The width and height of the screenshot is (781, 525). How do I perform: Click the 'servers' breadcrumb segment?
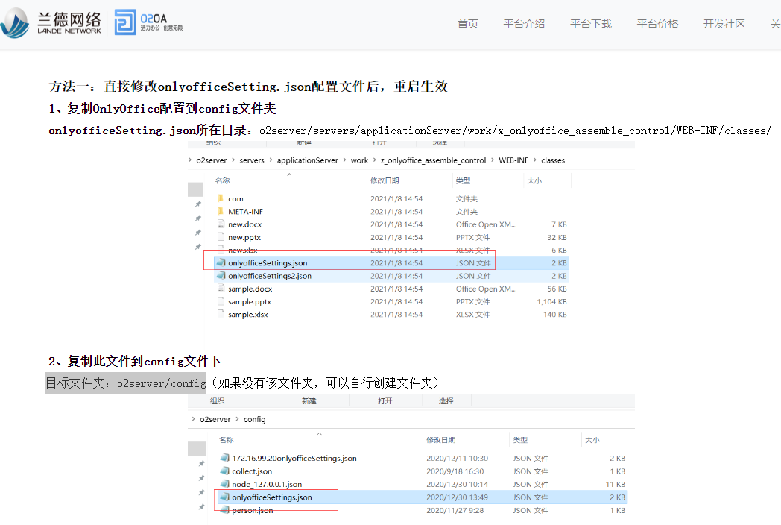click(x=252, y=160)
